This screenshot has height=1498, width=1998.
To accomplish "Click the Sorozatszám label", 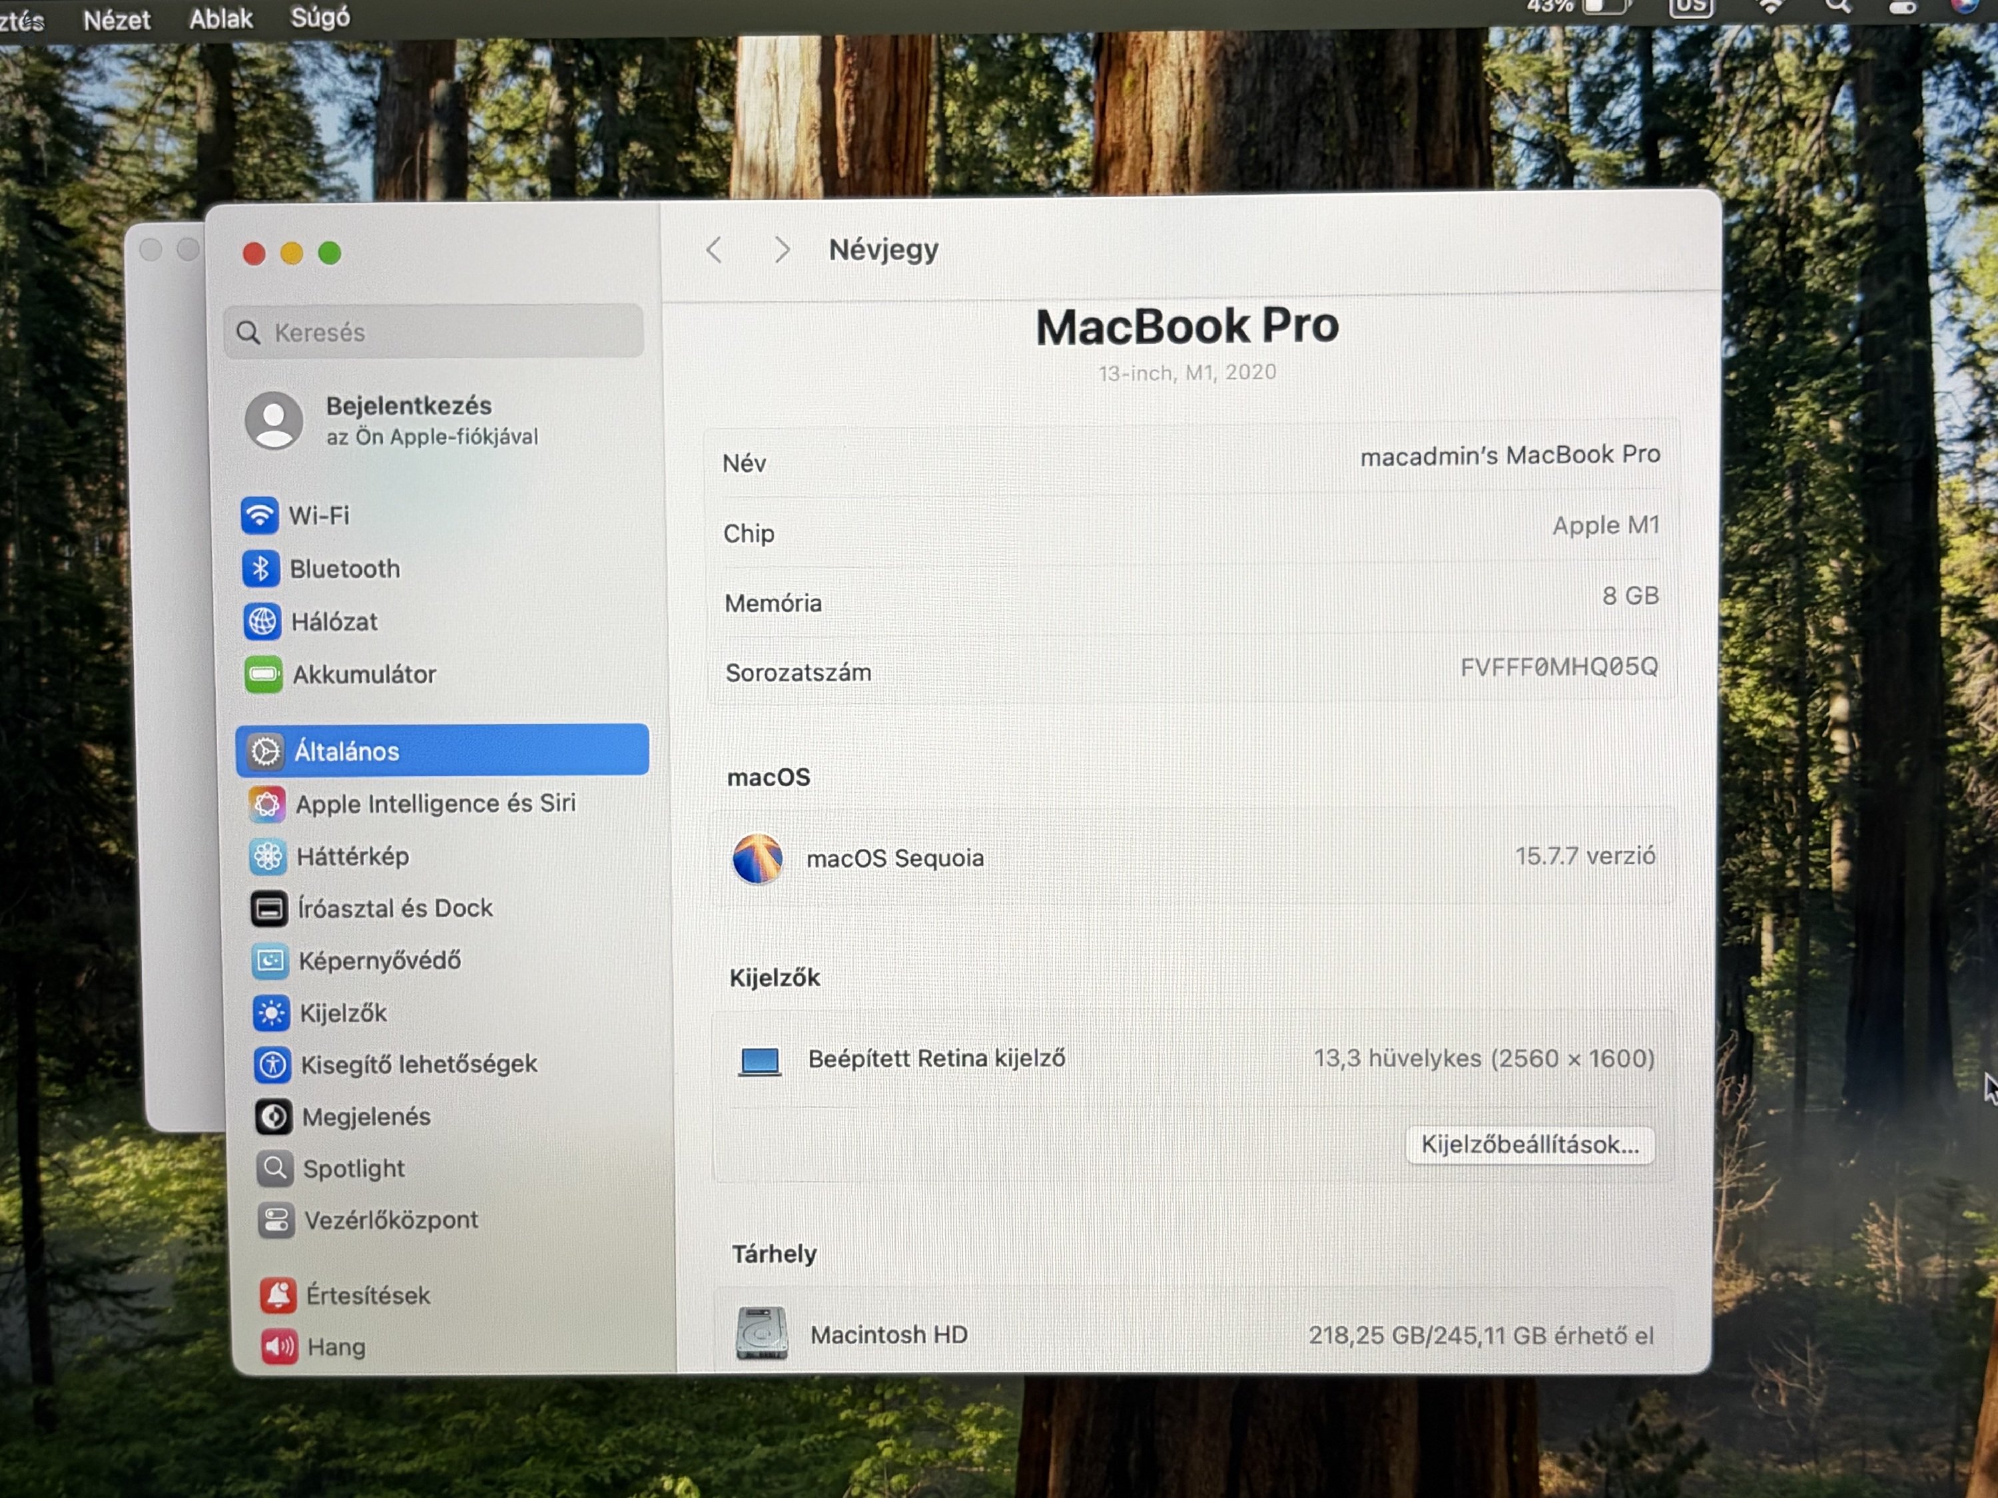I will point(799,672).
